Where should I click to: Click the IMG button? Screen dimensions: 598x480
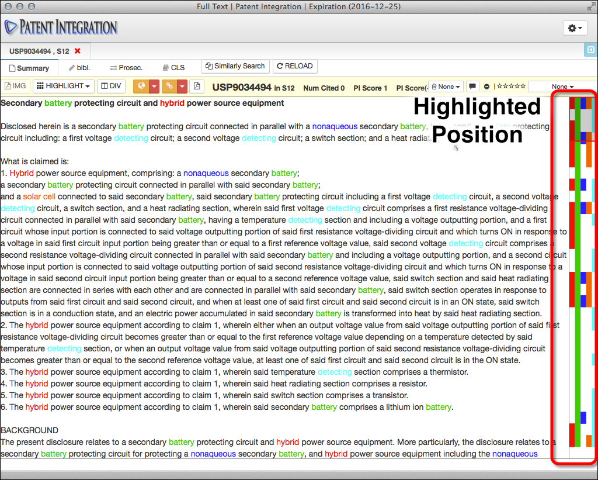click(x=16, y=86)
